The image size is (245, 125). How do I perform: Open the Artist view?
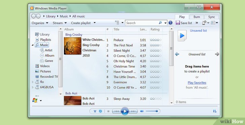(x=46, y=50)
